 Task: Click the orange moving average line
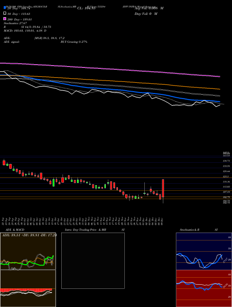coord(110,81)
